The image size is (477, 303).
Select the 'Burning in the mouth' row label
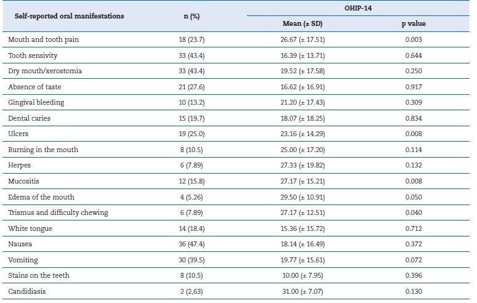coord(43,150)
